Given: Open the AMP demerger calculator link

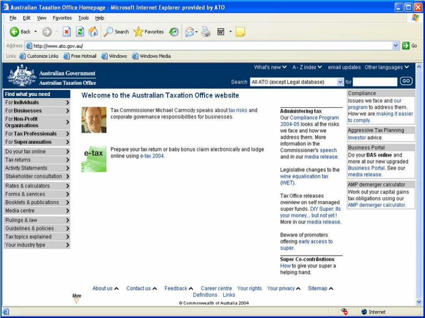Looking at the screenshot, I should pos(376,205).
